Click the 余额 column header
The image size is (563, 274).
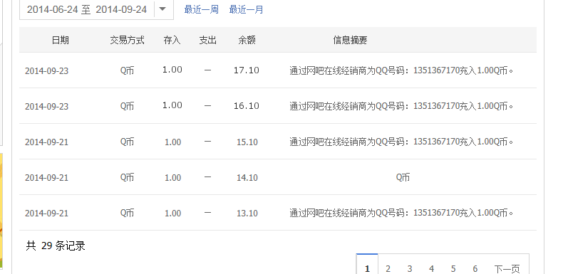click(247, 40)
